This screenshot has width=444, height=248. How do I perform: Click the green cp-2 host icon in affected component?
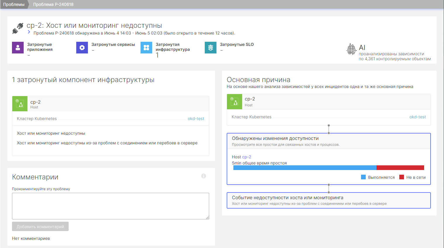[x=20, y=104]
